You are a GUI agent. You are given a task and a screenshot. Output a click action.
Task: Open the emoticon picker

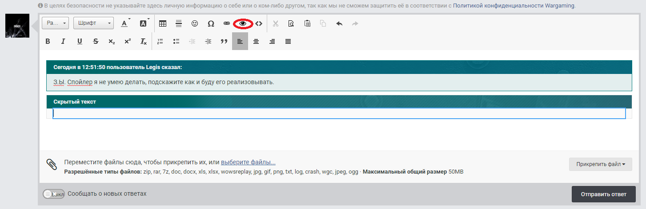[x=195, y=23]
